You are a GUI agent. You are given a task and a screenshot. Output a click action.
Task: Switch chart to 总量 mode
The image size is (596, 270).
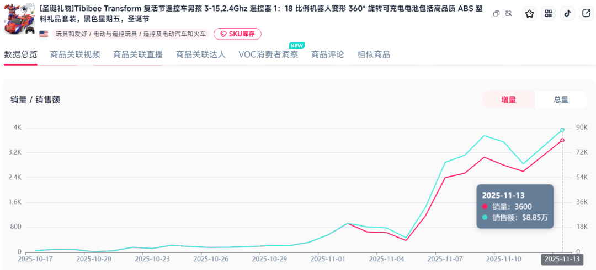pyautogui.click(x=561, y=100)
